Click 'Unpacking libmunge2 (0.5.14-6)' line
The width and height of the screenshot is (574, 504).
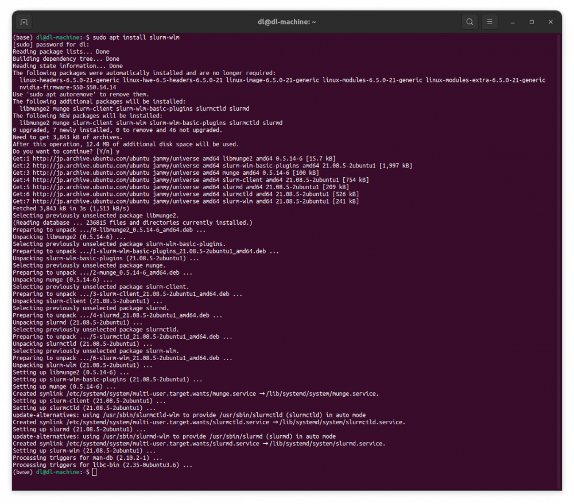pyautogui.click(x=69, y=237)
